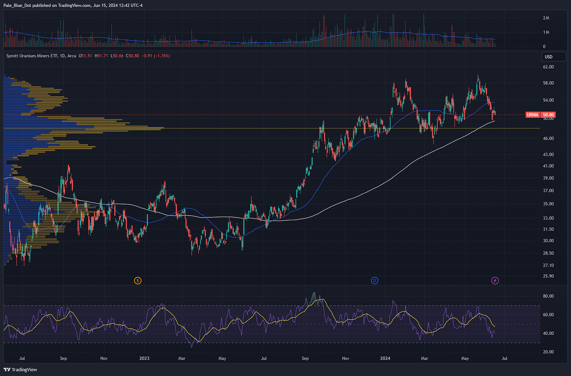Click the 46.00 price axis label
The image size is (571, 376).
click(x=548, y=138)
